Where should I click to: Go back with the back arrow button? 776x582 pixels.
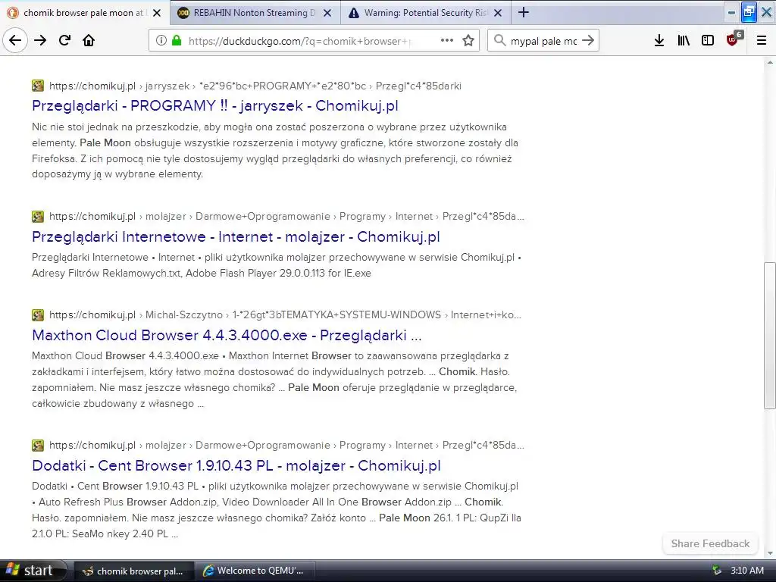(15, 41)
